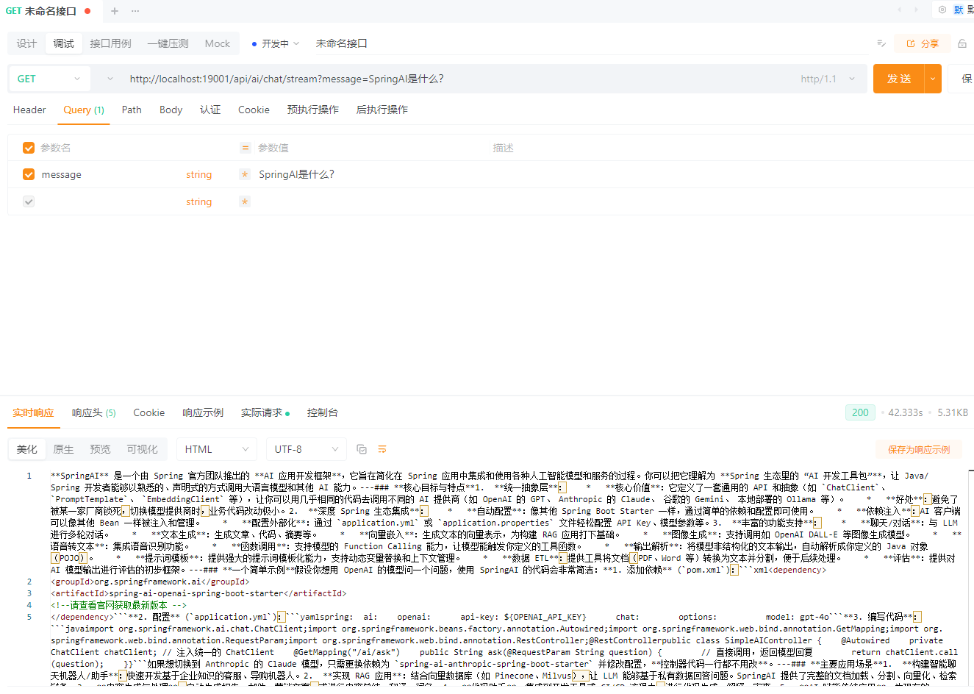Uncheck the message parameter checkbox
Viewport: 974px width, 694px height.
click(29, 174)
